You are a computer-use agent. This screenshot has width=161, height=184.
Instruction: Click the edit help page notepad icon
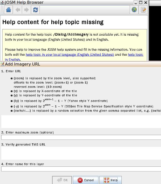[x=143, y=10]
